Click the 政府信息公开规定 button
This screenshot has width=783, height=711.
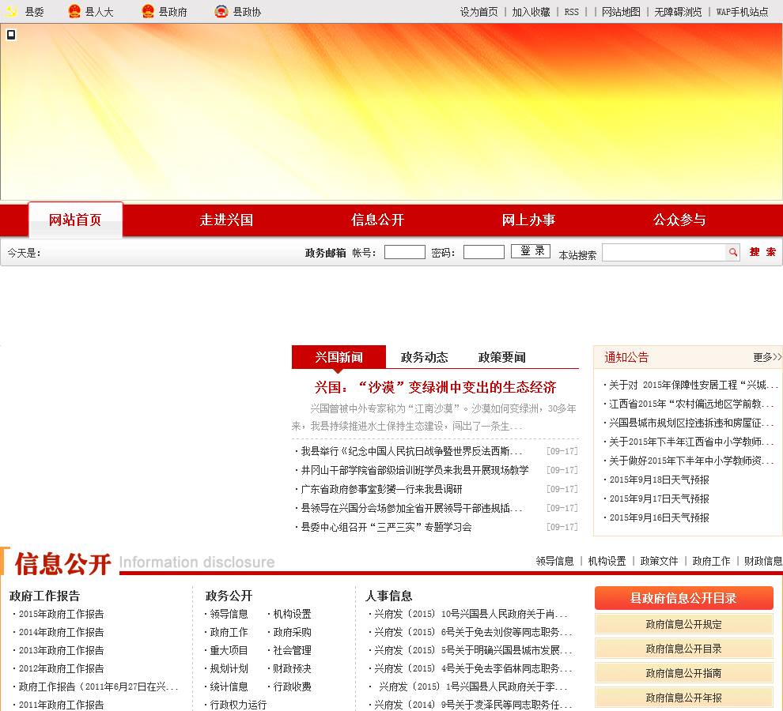click(x=683, y=624)
